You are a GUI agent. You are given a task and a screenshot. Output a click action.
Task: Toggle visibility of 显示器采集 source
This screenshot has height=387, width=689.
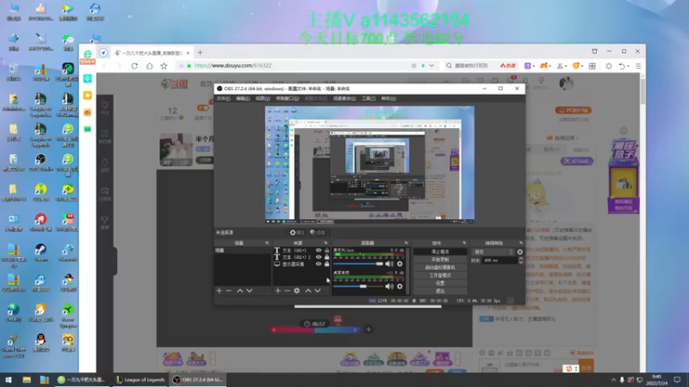319,264
